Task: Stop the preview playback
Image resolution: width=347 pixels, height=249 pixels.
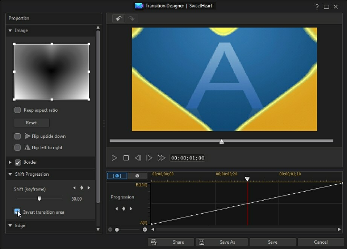Action: (x=126, y=158)
